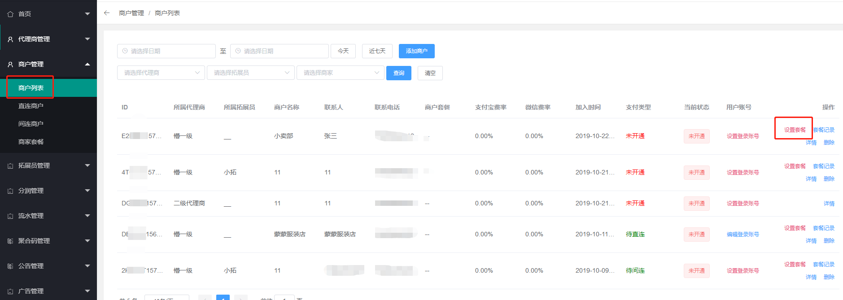Collapse the 商户管理 menu arrow
This screenshot has height=300, width=843.
pos(87,64)
